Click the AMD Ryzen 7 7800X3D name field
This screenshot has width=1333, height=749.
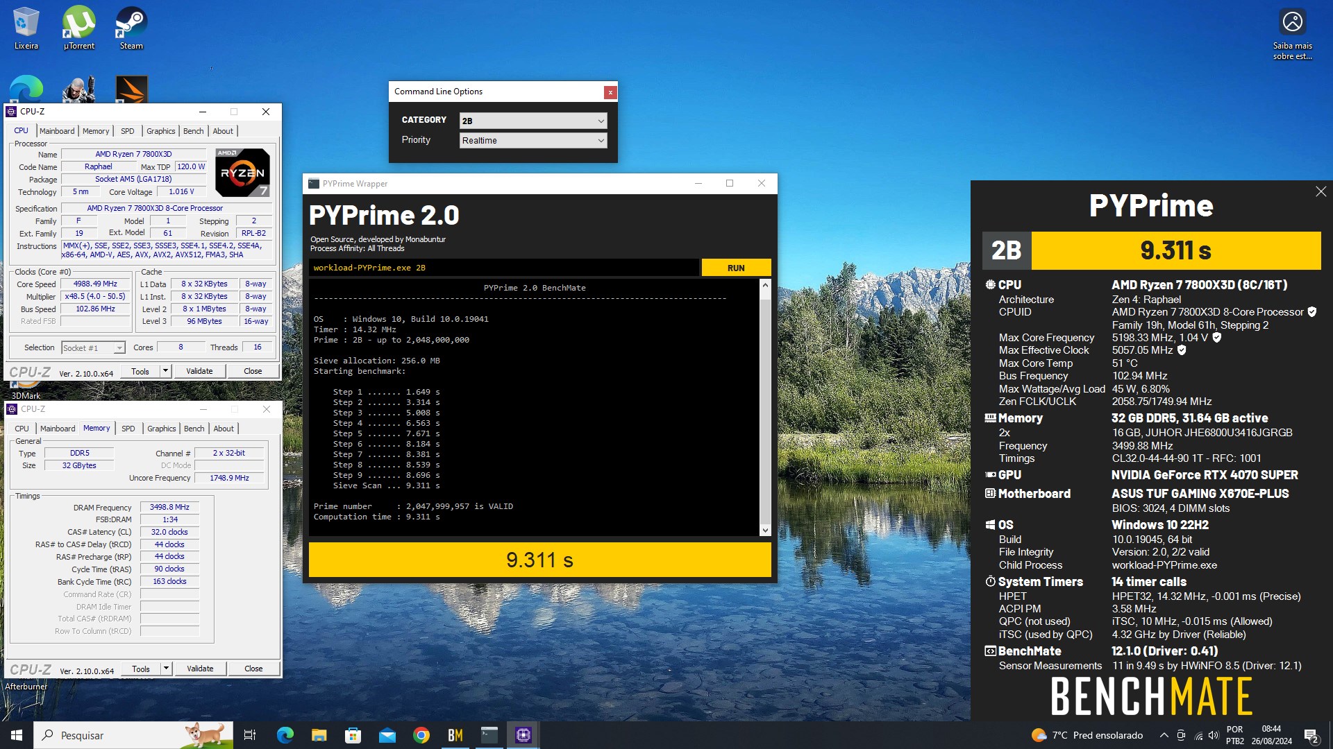pos(133,154)
